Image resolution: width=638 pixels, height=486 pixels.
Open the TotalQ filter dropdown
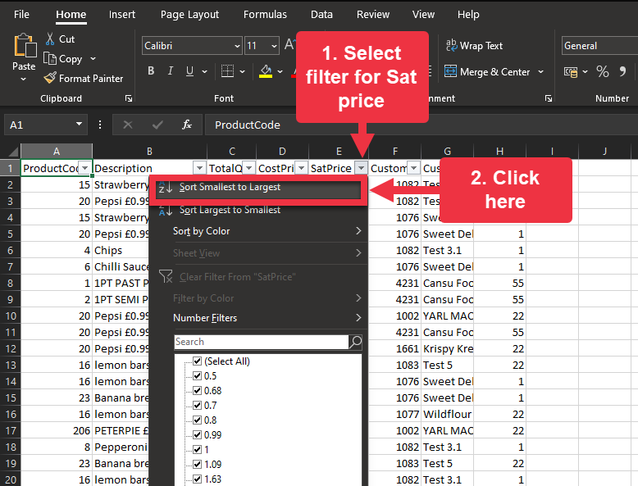(x=249, y=167)
